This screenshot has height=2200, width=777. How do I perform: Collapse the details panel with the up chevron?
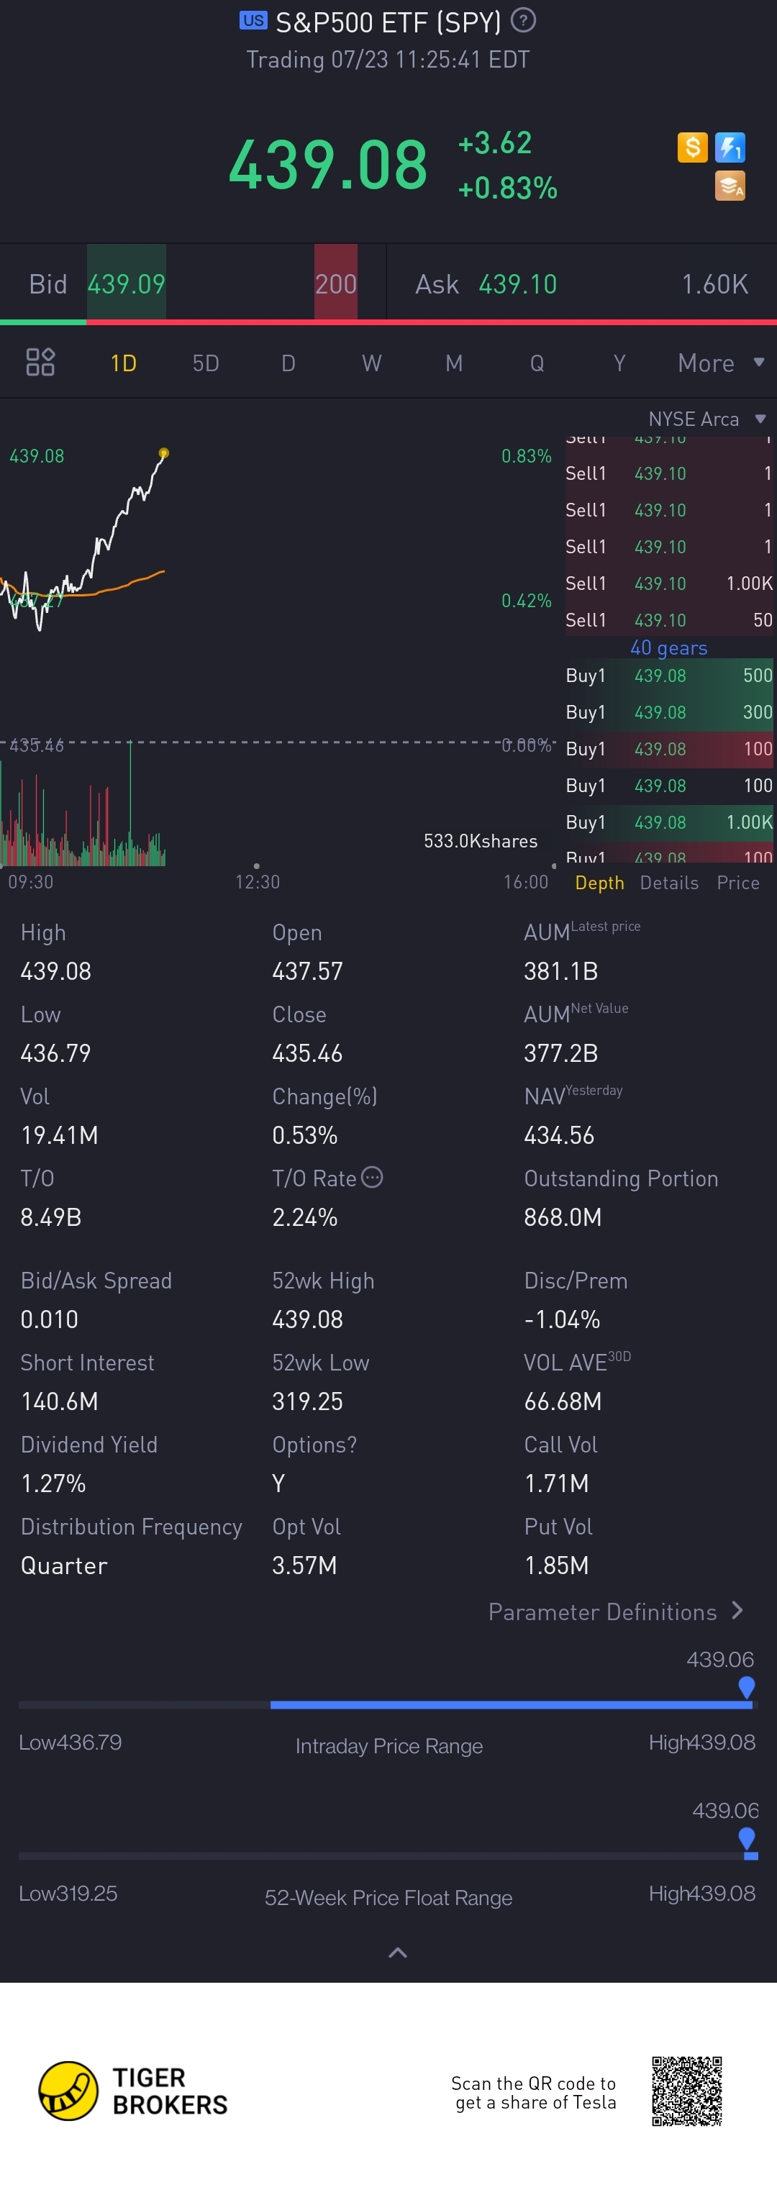coord(398,1953)
